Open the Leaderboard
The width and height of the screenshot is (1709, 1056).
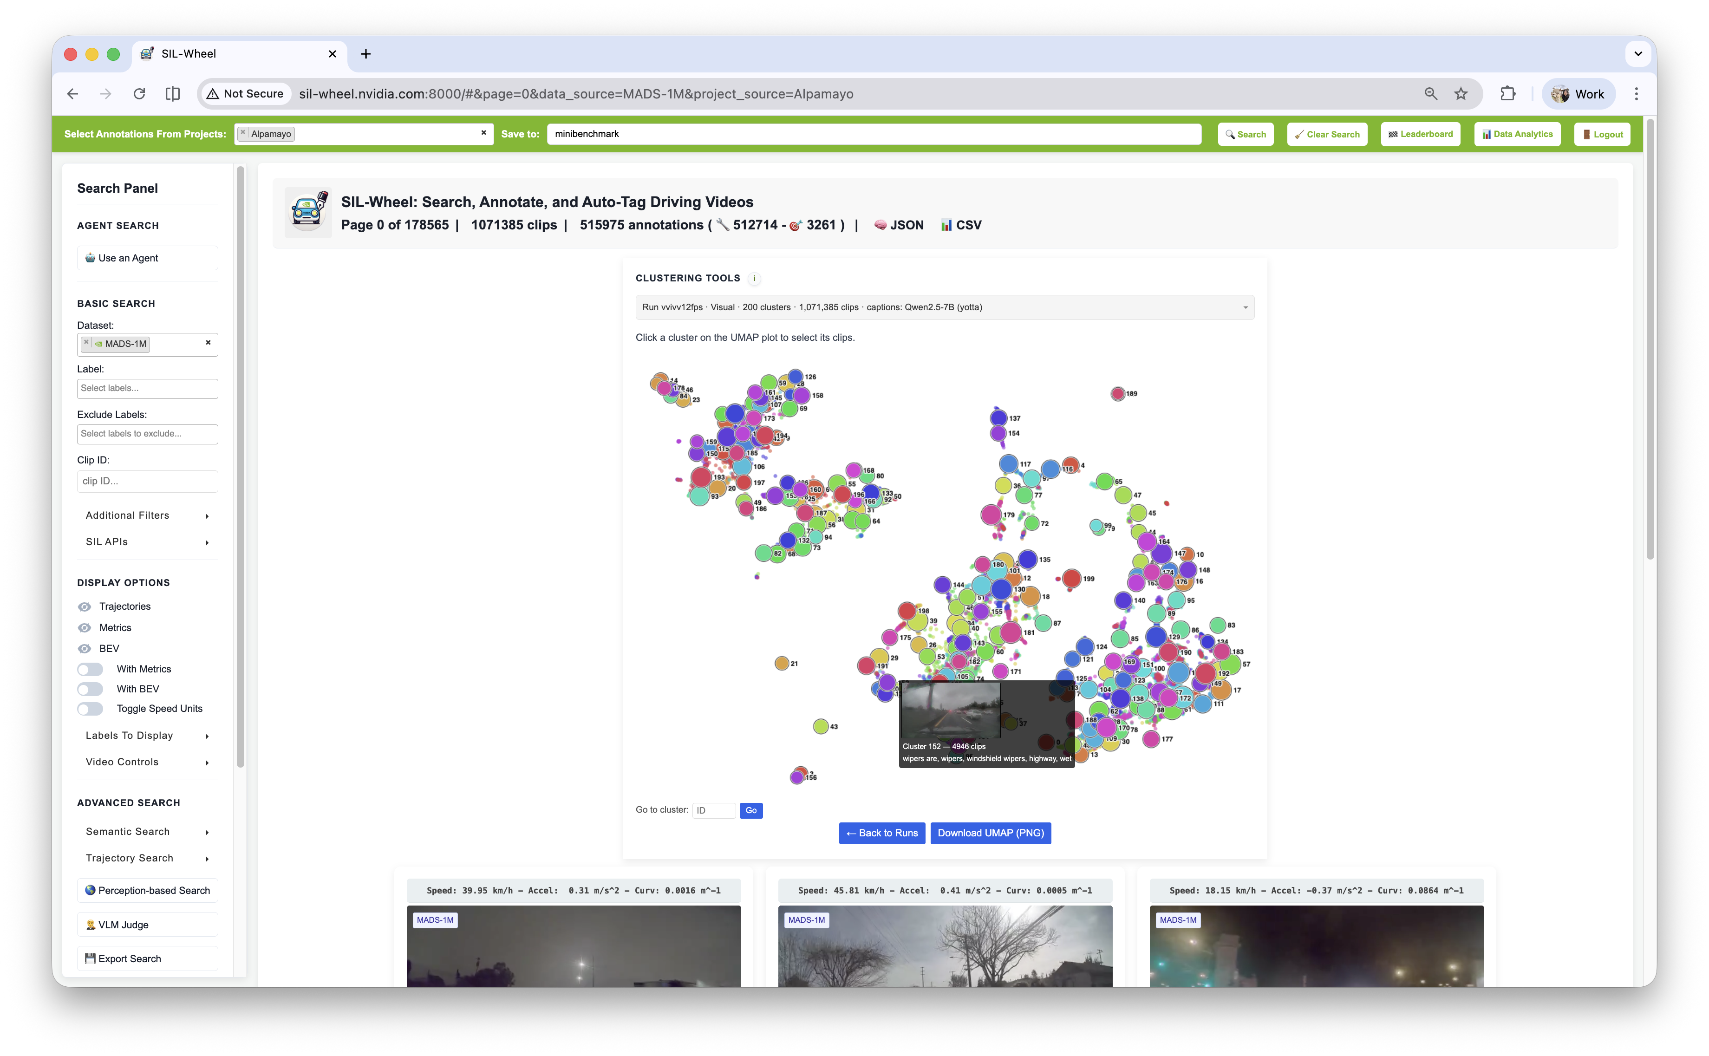point(1420,134)
